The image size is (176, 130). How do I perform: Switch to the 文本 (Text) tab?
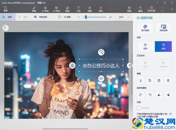click(78, 9)
